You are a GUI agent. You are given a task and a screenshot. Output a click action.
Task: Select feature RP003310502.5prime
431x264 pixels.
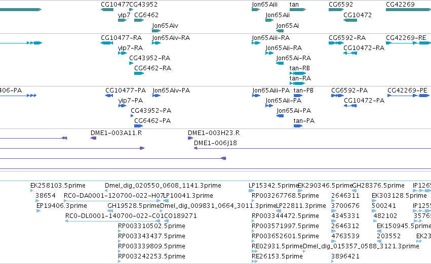point(151,226)
